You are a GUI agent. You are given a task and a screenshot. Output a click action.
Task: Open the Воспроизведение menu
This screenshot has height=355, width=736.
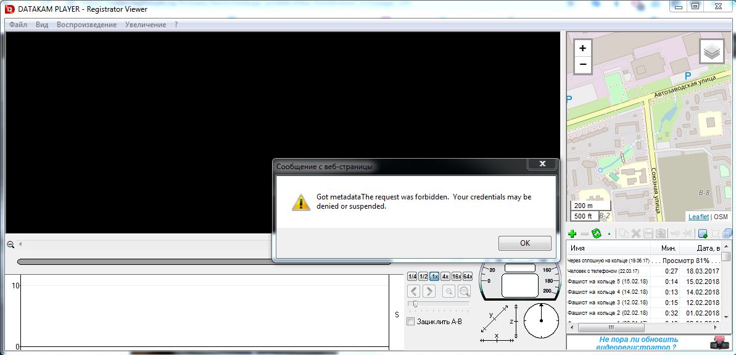(x=86, y=25)
